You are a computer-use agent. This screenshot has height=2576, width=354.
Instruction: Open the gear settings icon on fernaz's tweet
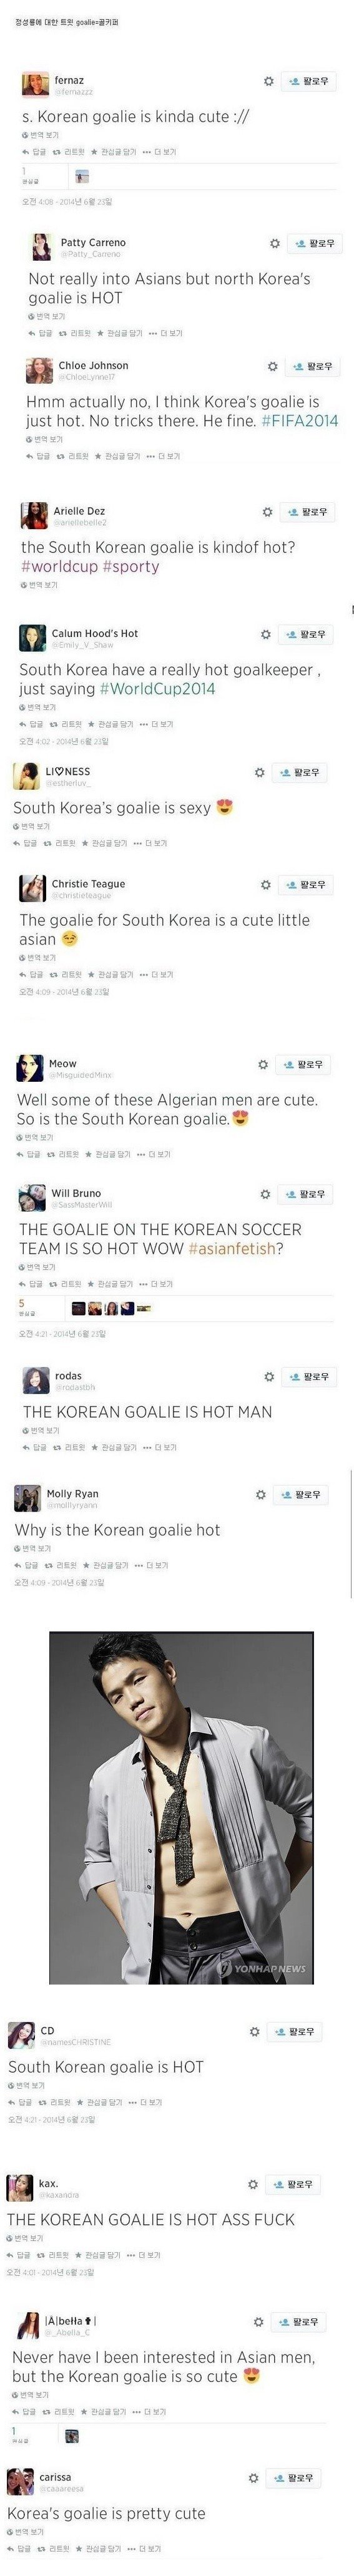pos(268,81)
